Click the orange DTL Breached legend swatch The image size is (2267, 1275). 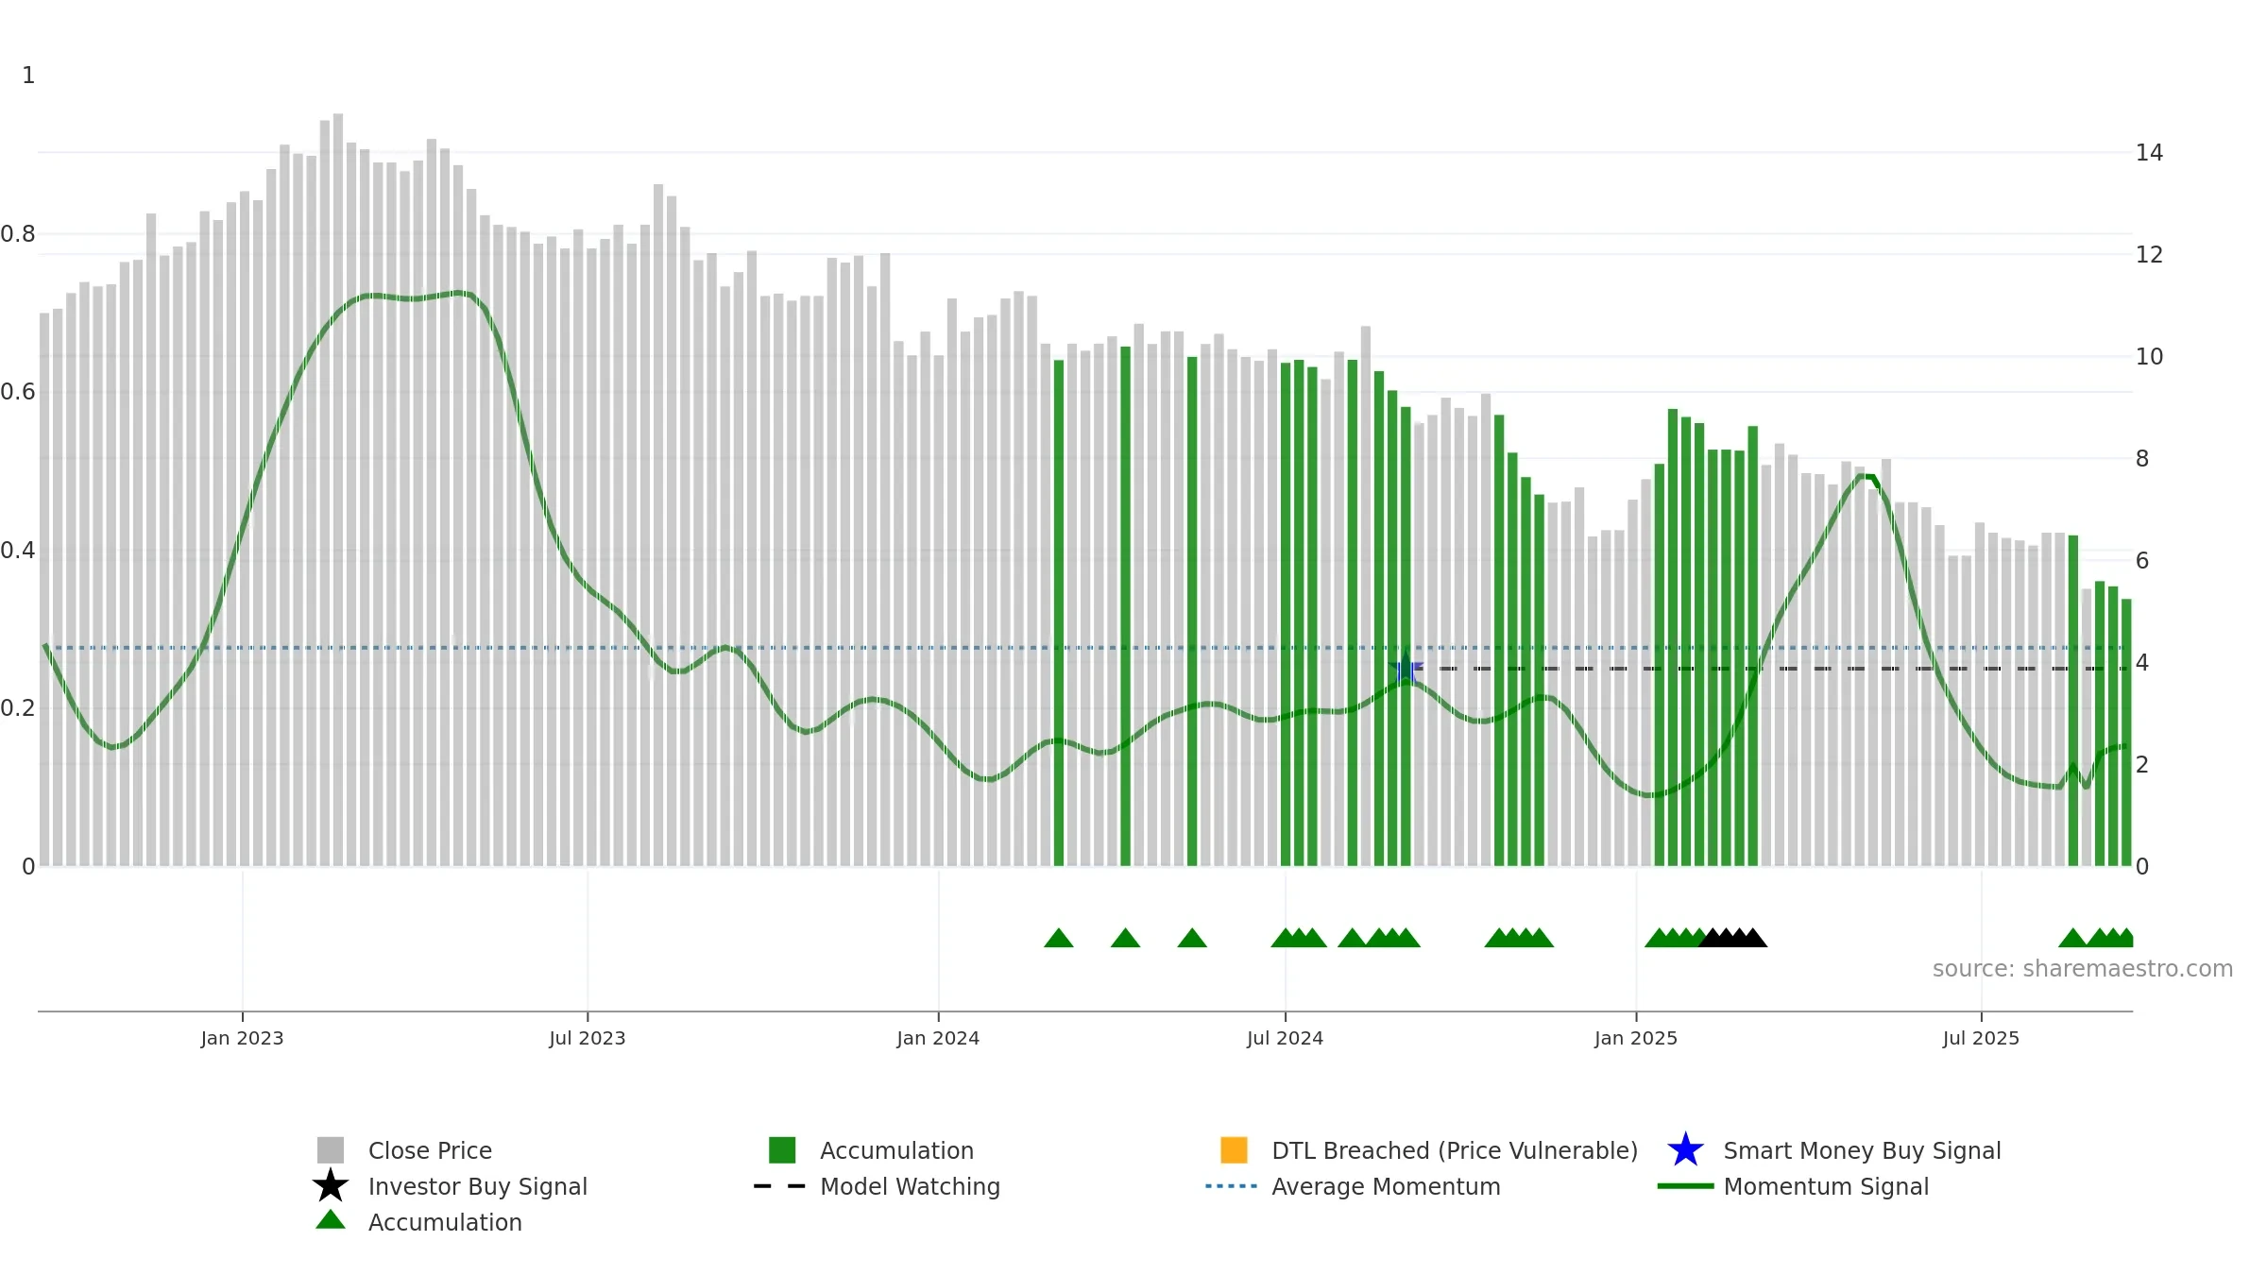click(x=1234, y=1150)
